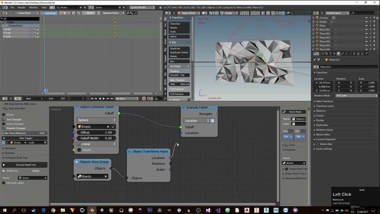Screen dimensions: 380x214
Task: Clear the Scene field in node panel
Action: point(45,178)
